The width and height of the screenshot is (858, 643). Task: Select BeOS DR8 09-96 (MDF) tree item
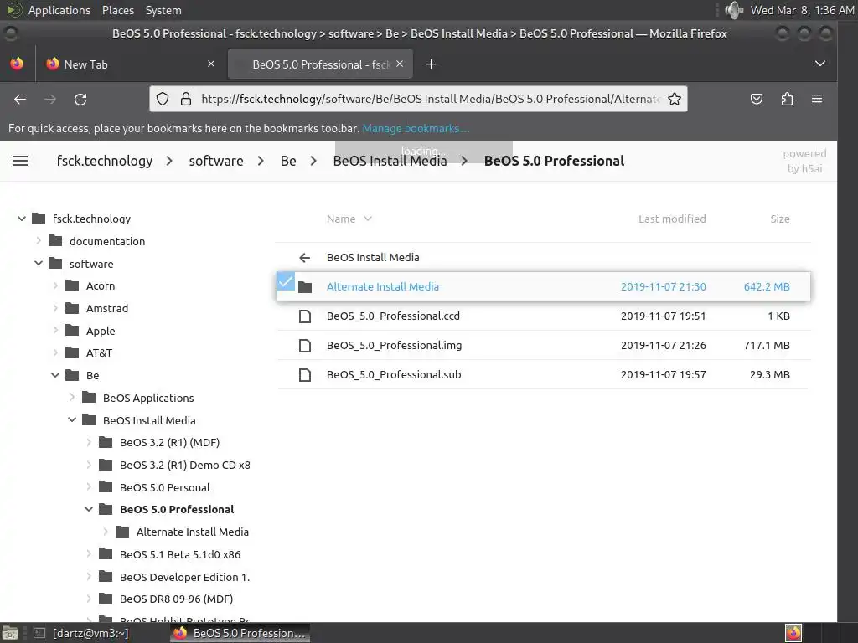176,599
